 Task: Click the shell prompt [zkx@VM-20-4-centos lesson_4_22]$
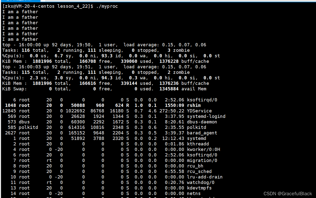48,6
